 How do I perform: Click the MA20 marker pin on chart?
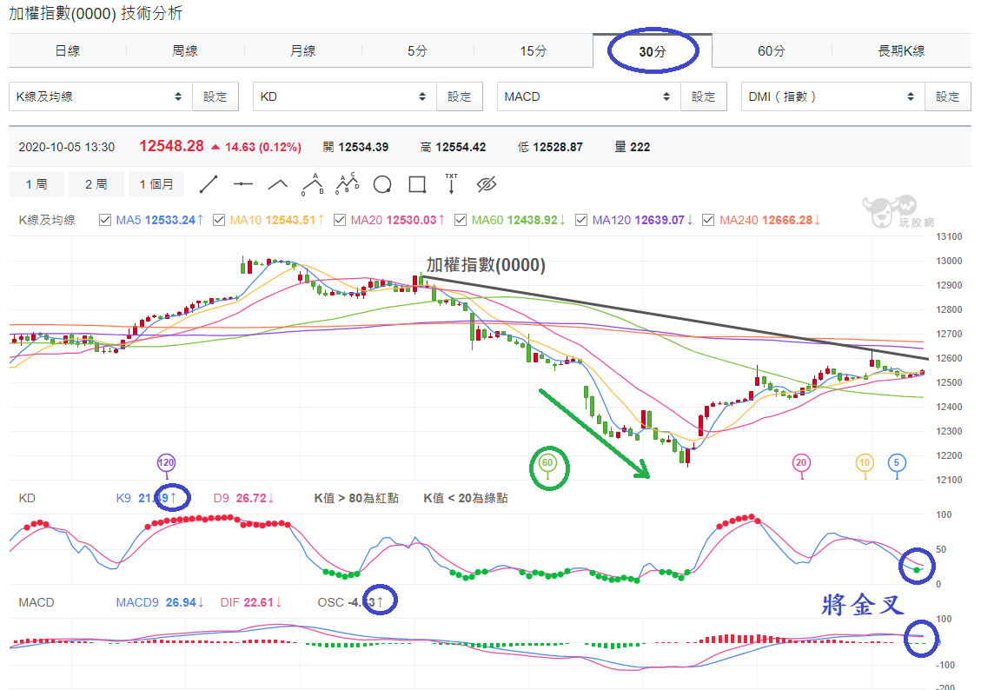pos(801,463)
